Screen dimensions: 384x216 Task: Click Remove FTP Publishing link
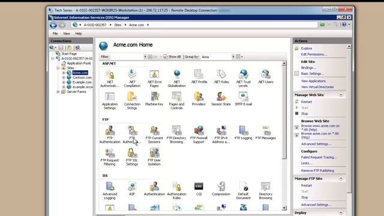pyautogui.click(x=317, y=170)
